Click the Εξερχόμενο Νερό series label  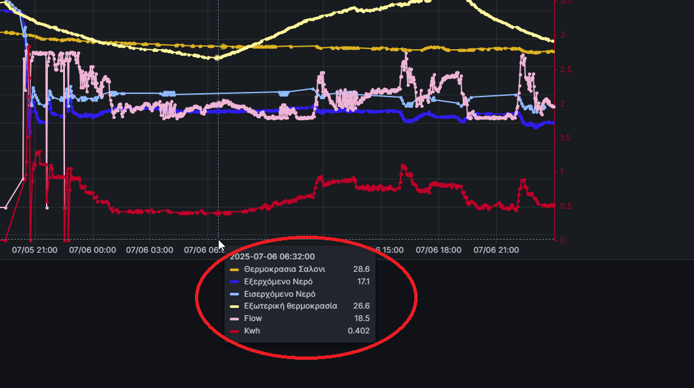click(x=278, y=282)
